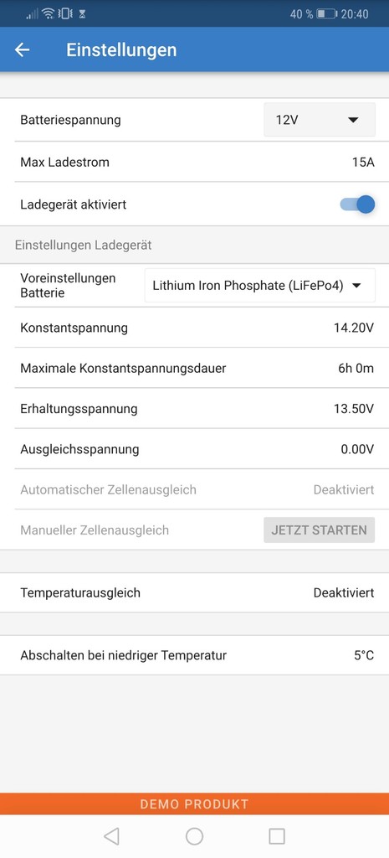Viewport: 389px width, 858px height.
Task: Tap the DEMO PRODUKT orange banner
Action: pyautogui.click(x=194, y=804)
